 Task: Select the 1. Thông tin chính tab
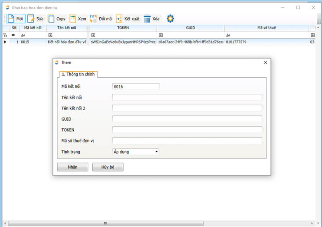(78, 74)
